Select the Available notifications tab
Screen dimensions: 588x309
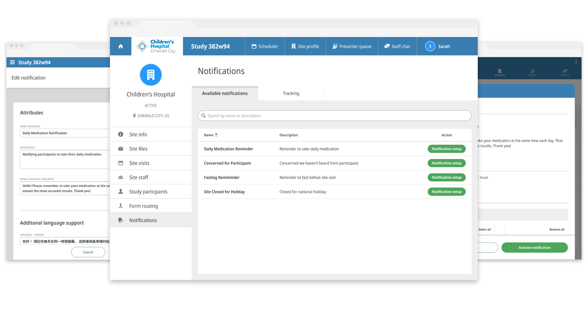(224, 93)
